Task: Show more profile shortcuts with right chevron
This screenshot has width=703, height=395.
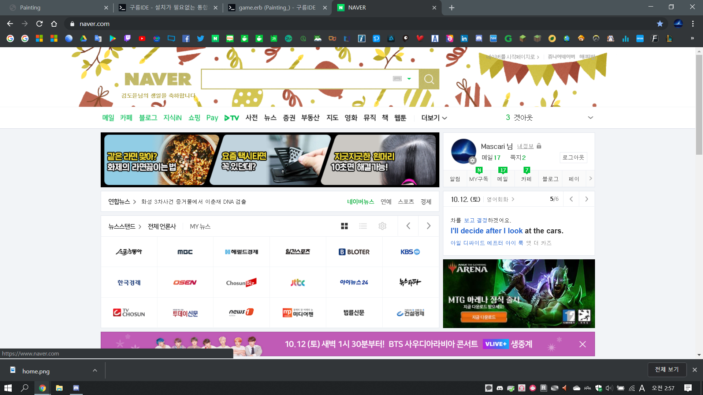Action: (x=590, y=178)
